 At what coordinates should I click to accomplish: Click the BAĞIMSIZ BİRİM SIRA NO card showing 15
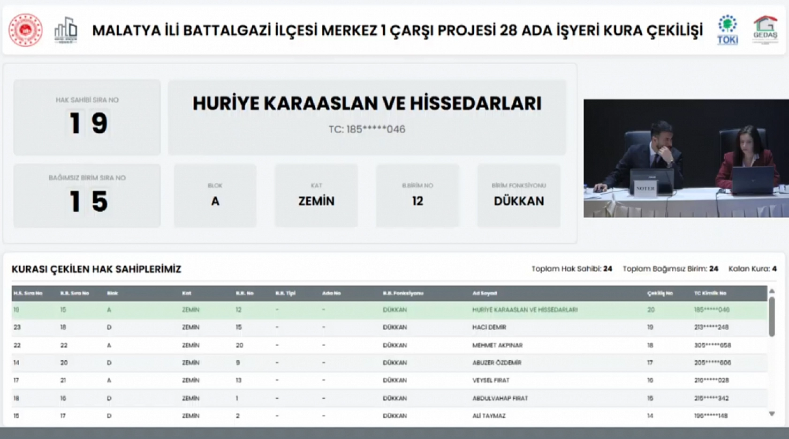[87, 195]
